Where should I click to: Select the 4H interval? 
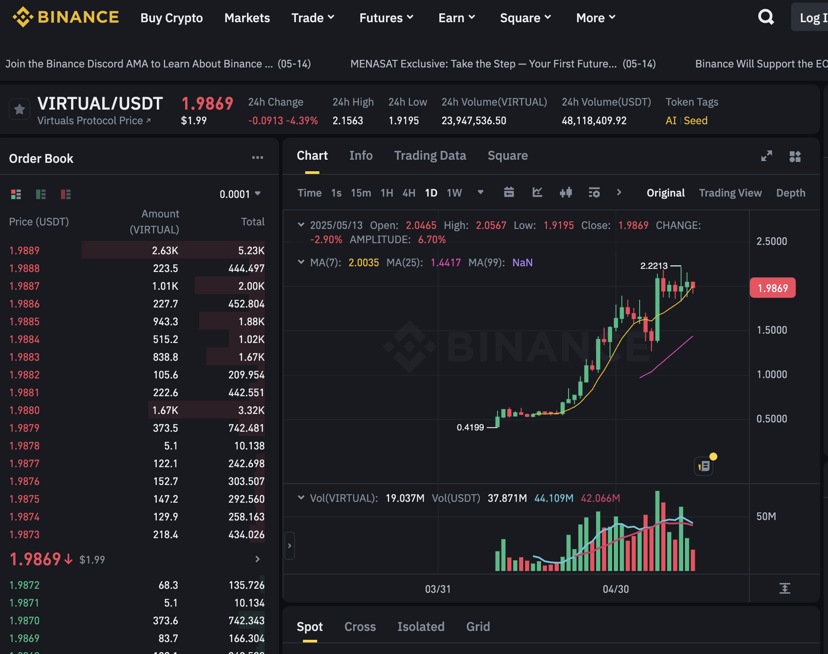point(409,193)
